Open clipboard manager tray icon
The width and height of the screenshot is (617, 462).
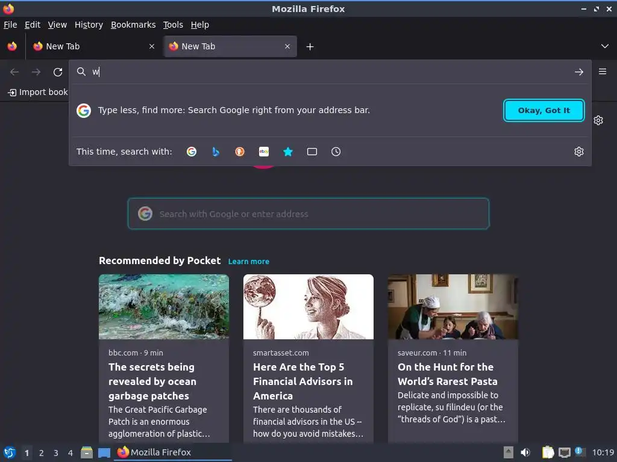click(548, 452)
